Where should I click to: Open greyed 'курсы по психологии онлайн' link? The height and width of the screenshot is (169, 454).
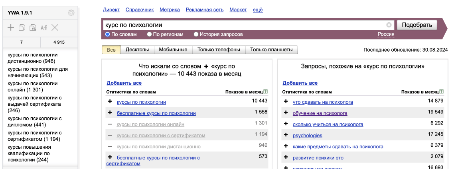150,124
